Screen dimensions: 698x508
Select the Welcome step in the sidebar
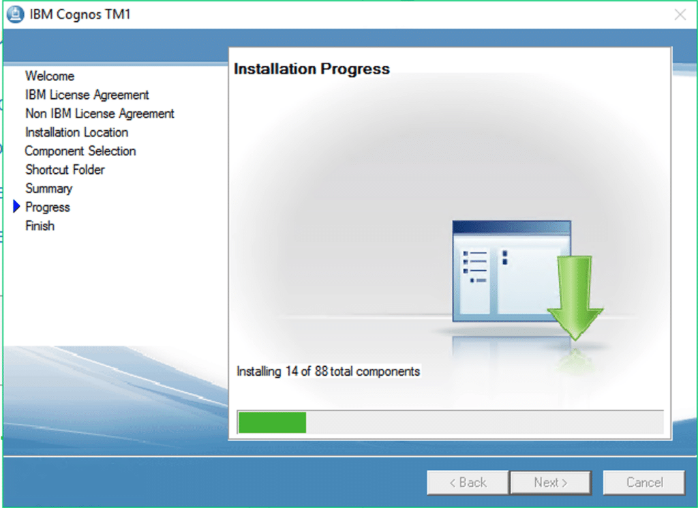(50, 76)
